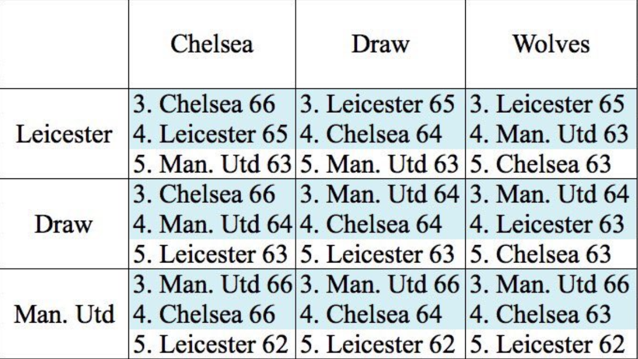Select '4. Man. Utd 63' in Wolves column
This screenshot has width=638, height=359.
[x=549, y=134]
